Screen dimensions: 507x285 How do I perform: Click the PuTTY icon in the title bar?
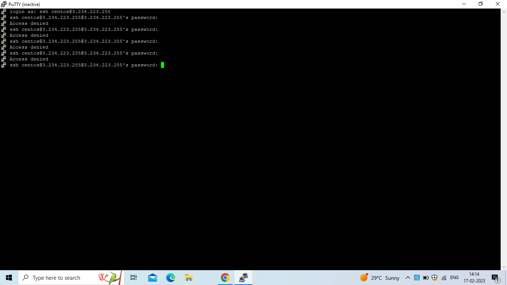(x=3, y=4)
